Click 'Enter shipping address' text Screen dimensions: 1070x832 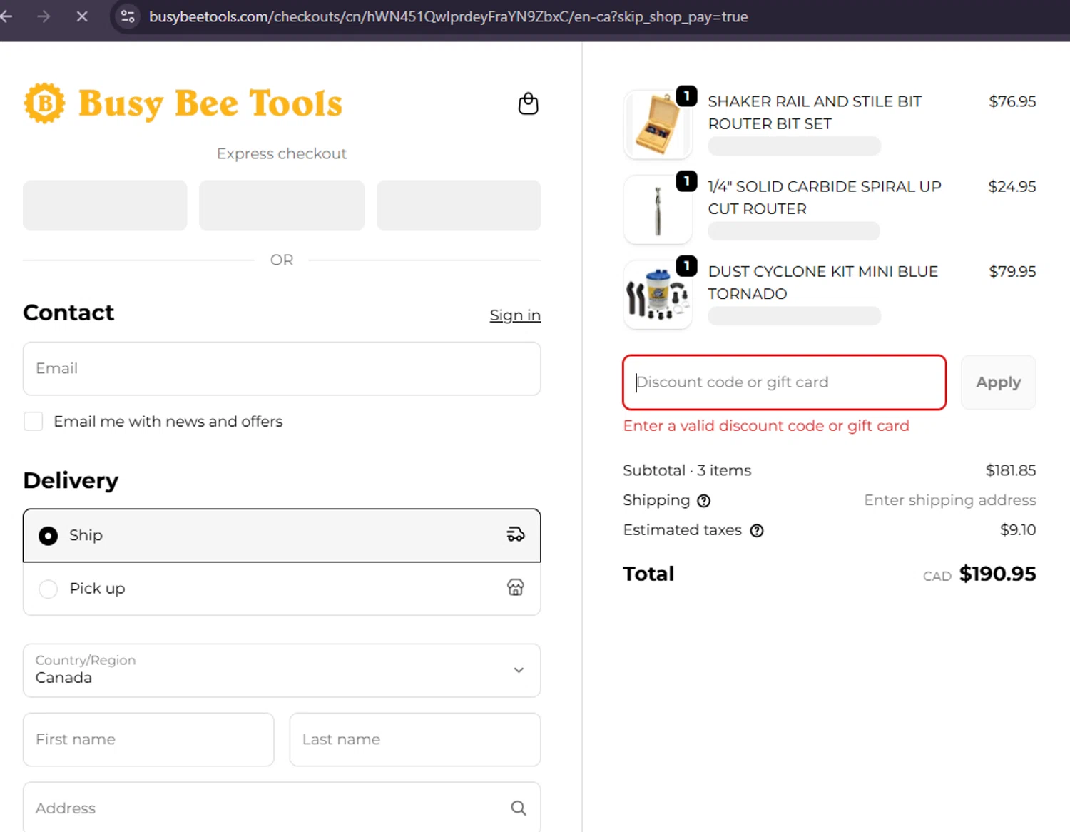tap(950, 500)
